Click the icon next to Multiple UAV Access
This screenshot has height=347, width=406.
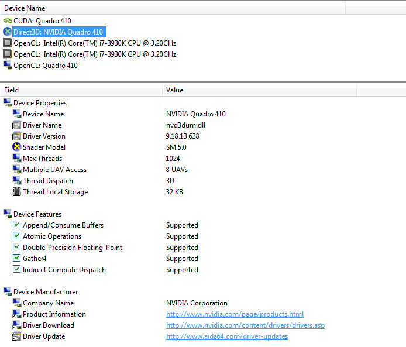(x=17, y=169)
